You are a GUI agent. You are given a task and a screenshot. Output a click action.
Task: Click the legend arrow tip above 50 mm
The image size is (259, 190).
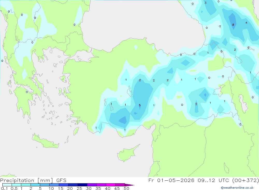(130, 185)
